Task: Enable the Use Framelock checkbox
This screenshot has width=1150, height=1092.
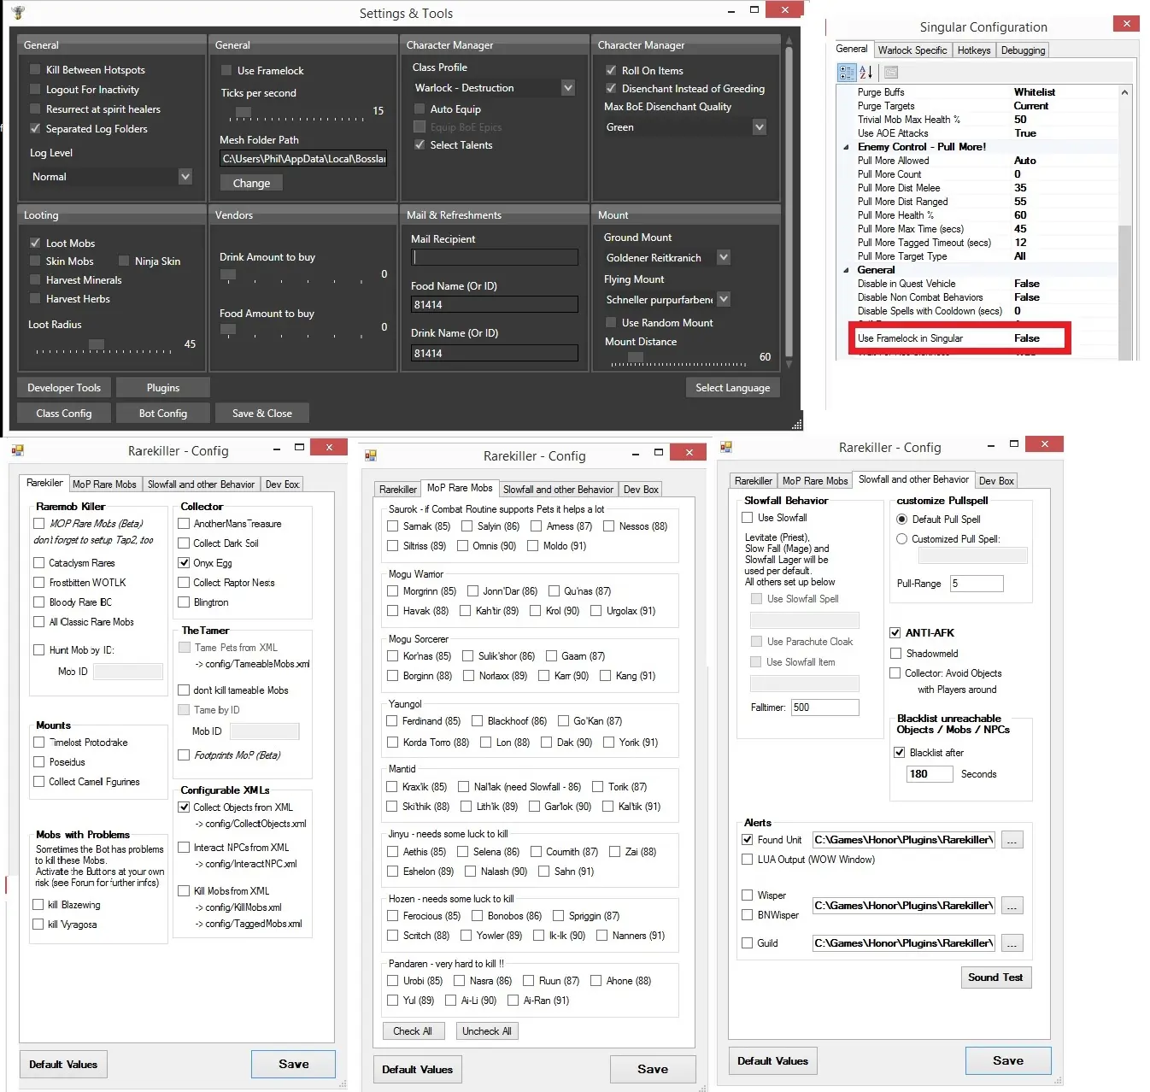Action: click(226, 71)
